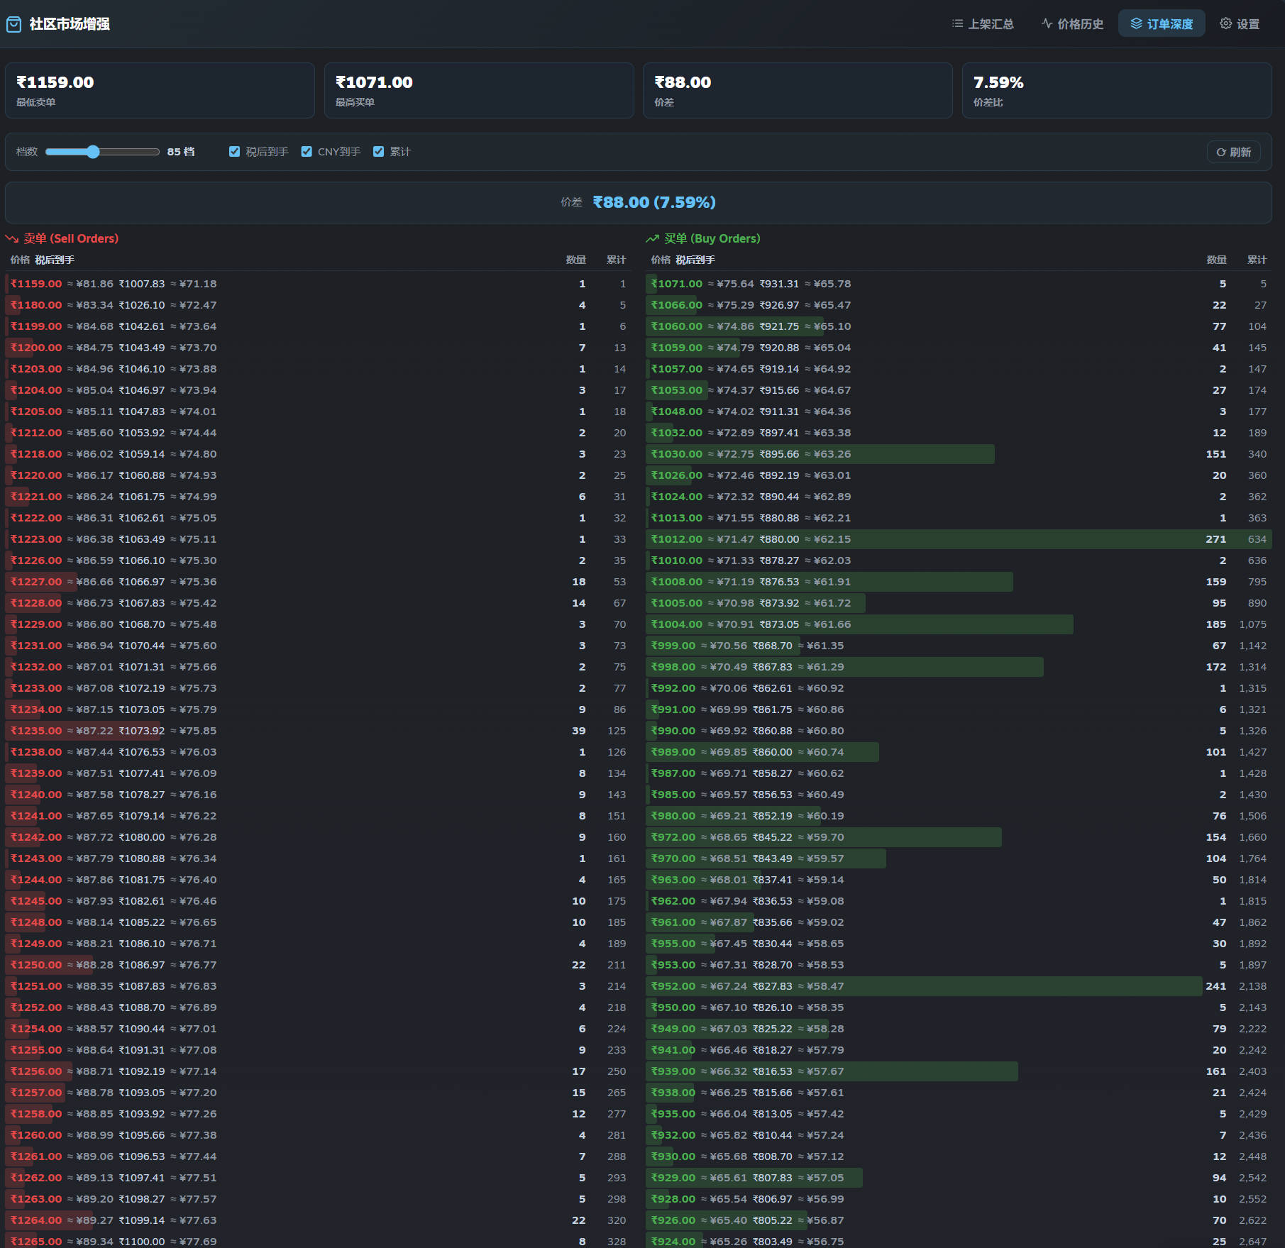Click the 85 档 level count label
Image resolution: width=1285 pixels, height=1248 pixels.
tap(181, 152)
